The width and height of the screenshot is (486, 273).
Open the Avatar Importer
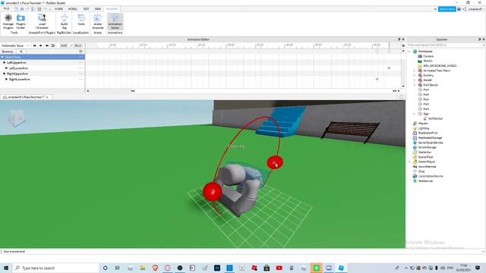pos(98,22)
